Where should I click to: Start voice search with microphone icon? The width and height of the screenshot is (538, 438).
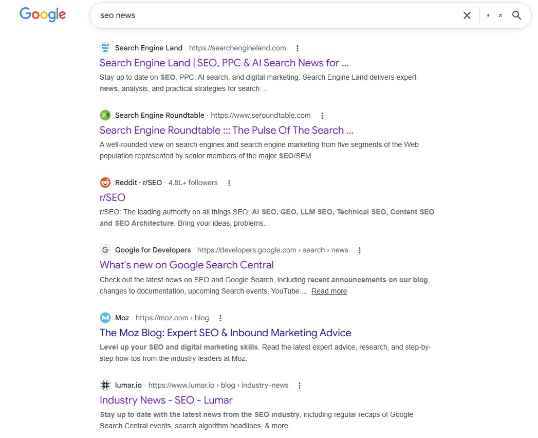coord(488,15)
